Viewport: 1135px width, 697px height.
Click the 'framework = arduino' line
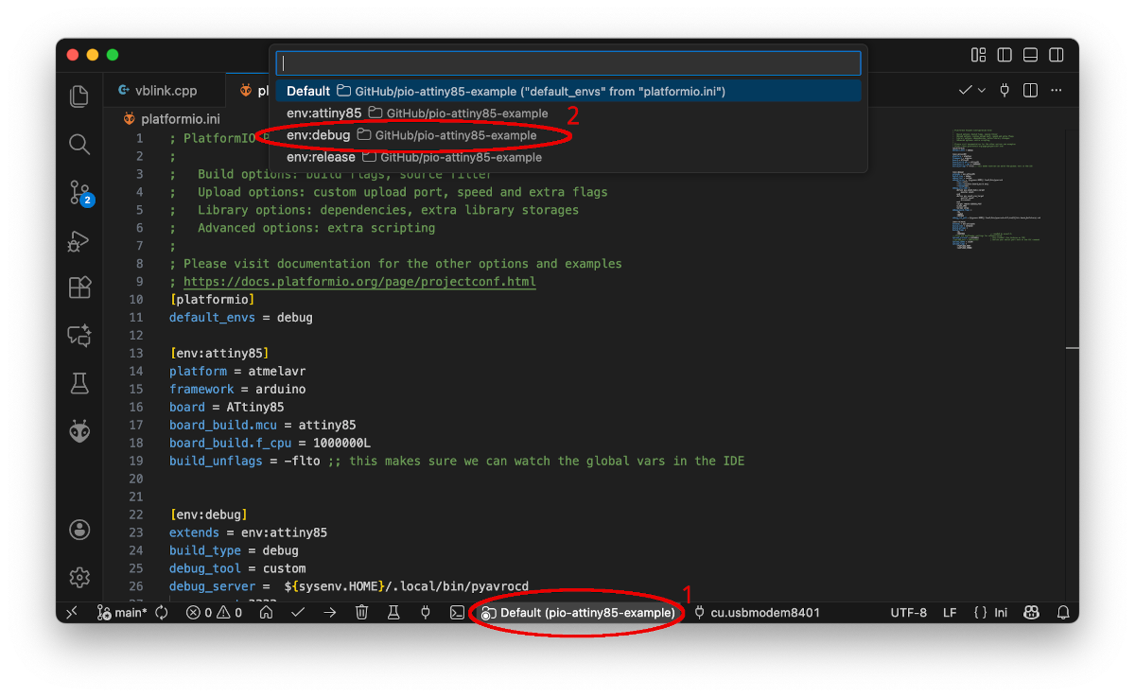pos(237,390)
